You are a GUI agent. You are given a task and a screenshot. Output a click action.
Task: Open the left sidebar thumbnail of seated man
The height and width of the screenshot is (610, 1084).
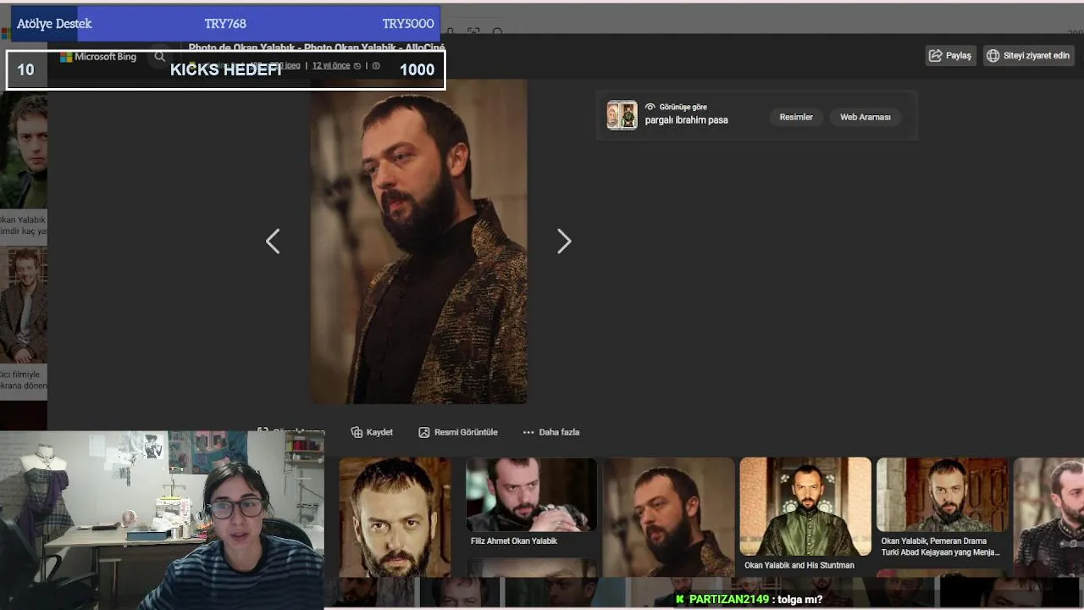click(24, 305)
